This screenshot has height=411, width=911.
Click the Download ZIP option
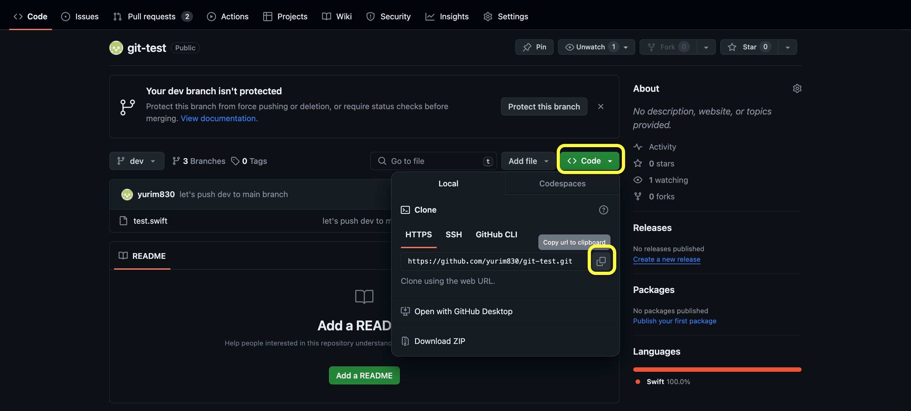440,341
